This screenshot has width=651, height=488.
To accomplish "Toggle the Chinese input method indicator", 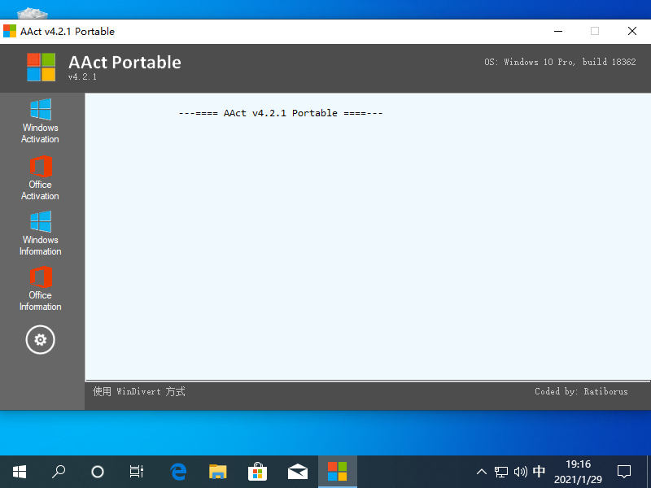I will point(540,472).
